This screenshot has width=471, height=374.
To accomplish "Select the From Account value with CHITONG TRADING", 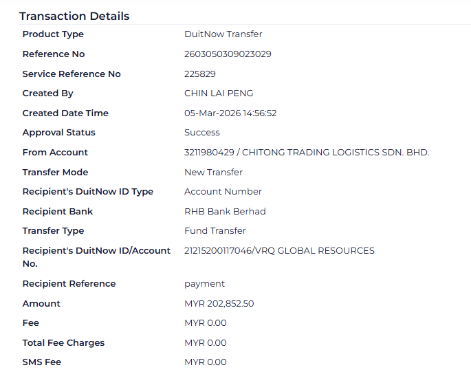I will 306,153.
